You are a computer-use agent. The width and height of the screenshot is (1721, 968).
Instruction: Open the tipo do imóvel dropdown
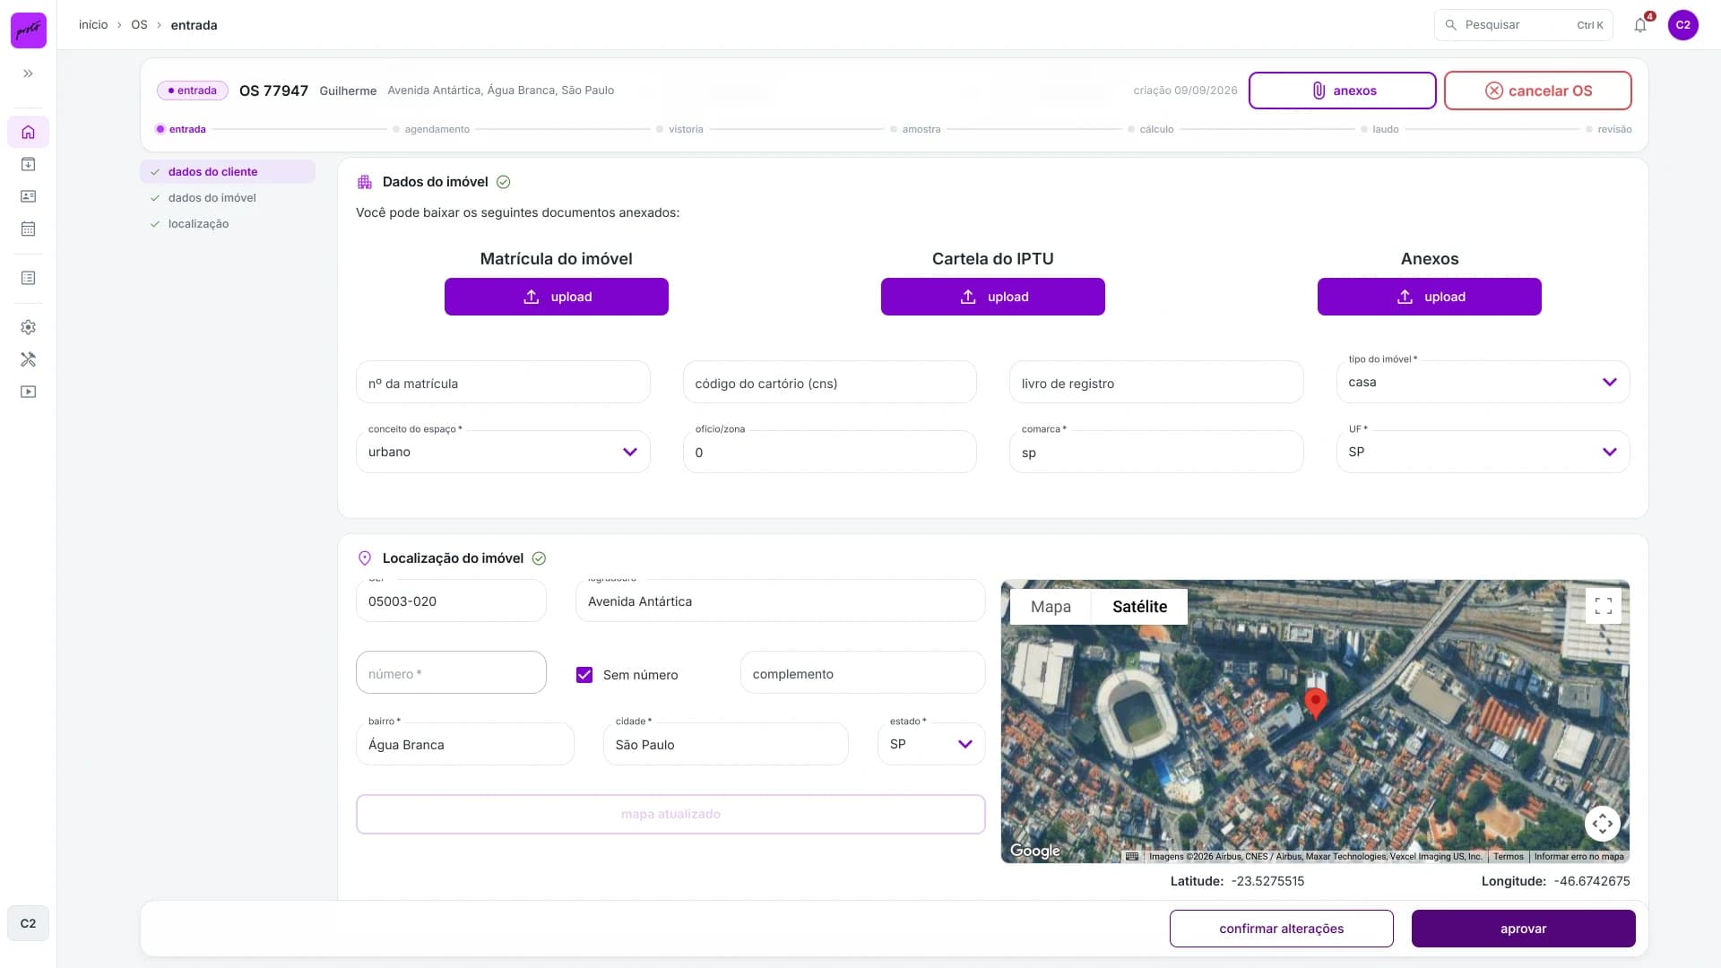point(1483,382)
